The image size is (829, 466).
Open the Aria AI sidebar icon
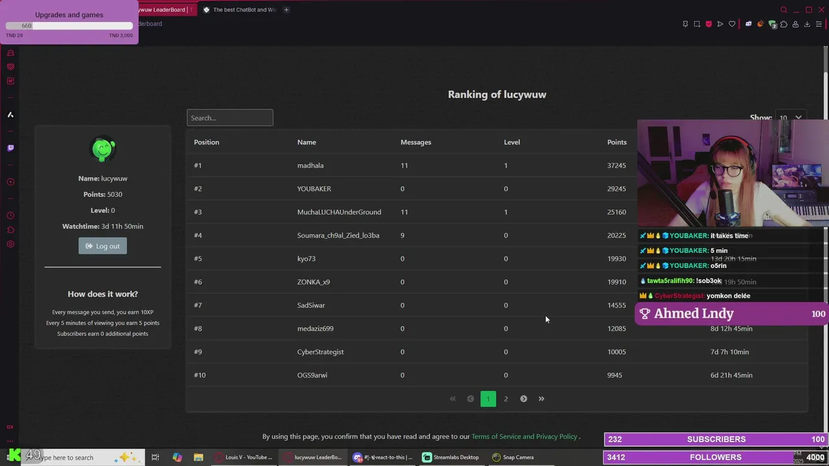(10, 115)
